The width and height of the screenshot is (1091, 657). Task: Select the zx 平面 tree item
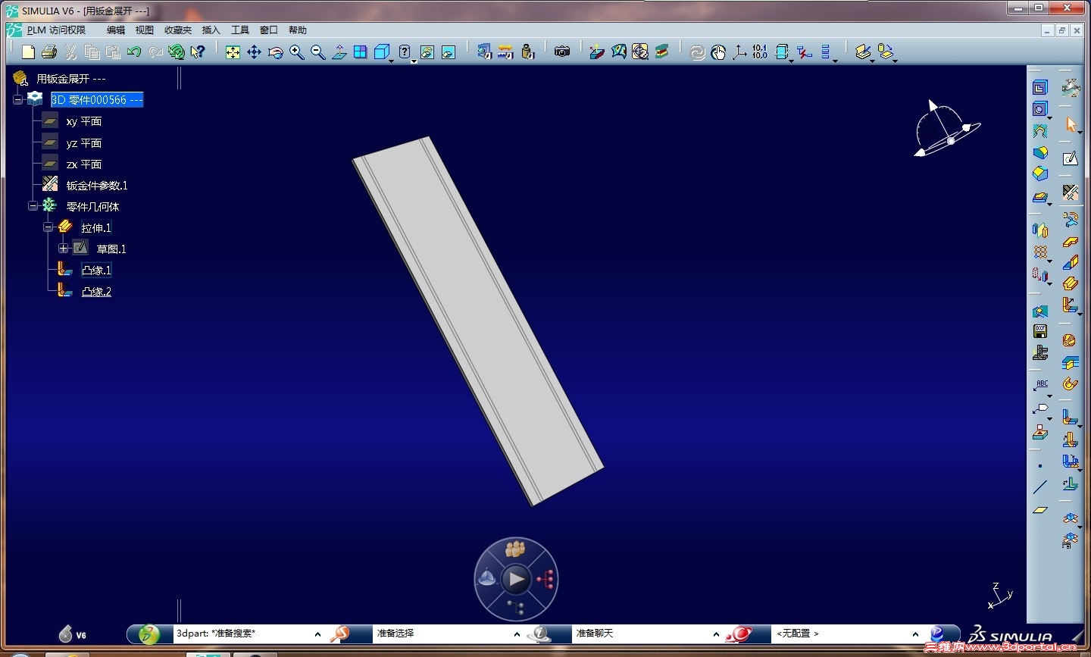click(x=83, y=164)
